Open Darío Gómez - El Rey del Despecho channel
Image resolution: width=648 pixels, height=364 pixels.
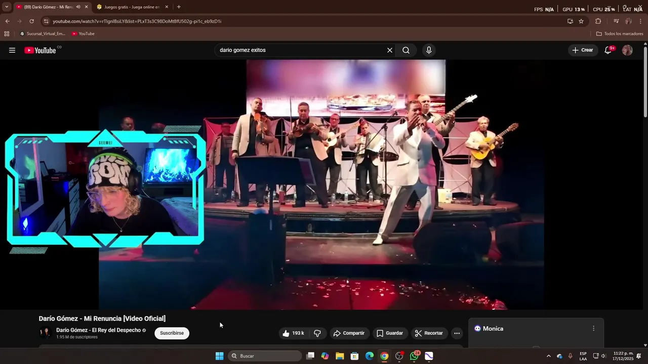point(98,330)
